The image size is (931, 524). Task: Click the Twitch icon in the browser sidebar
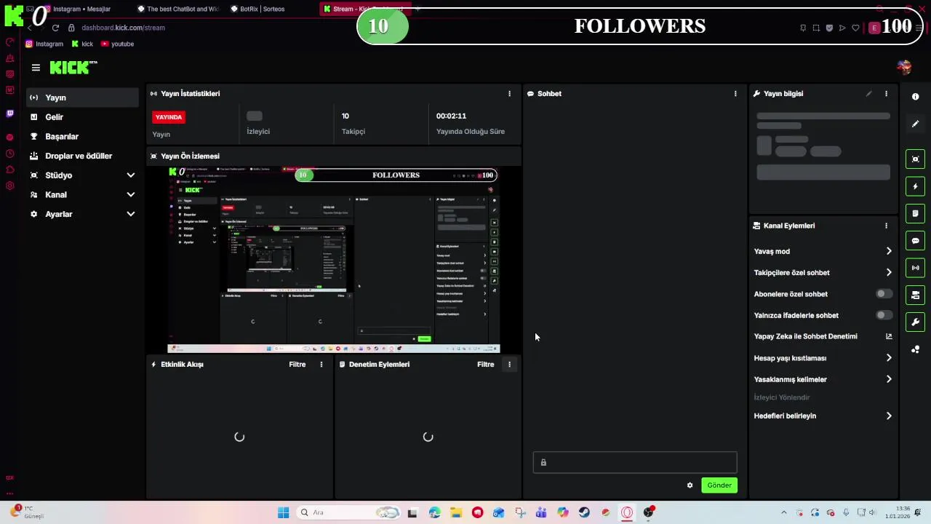pos(9,114)
